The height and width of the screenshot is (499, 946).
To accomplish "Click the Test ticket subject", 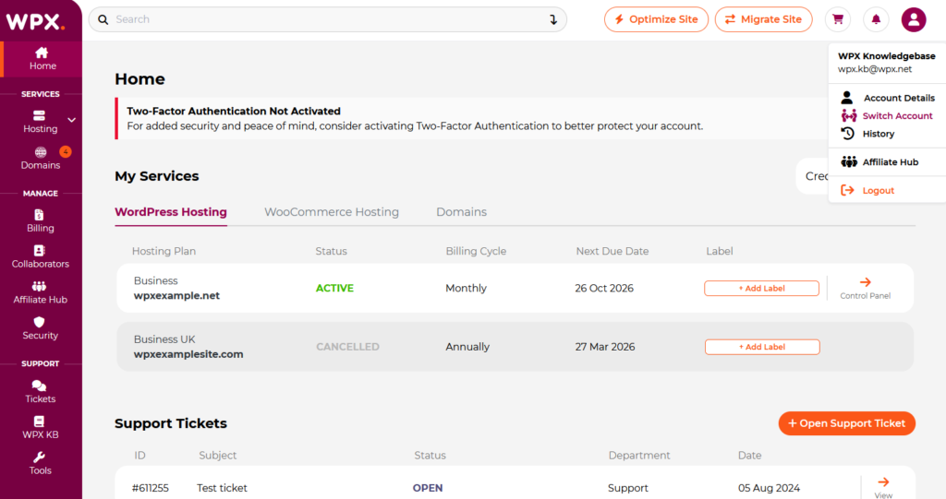I will 222,488.
